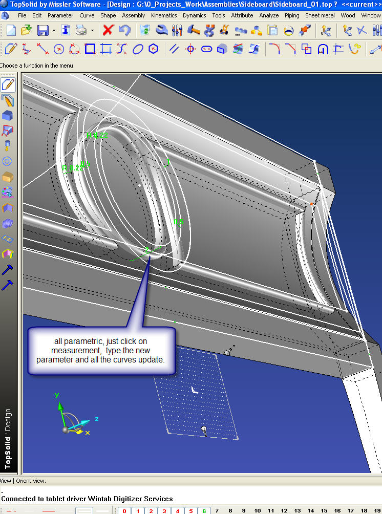Toggle layer 3 in the layer bar
The height and width of the screenshot is (514, 382).
pyautogui.click(x=164, y=511)
